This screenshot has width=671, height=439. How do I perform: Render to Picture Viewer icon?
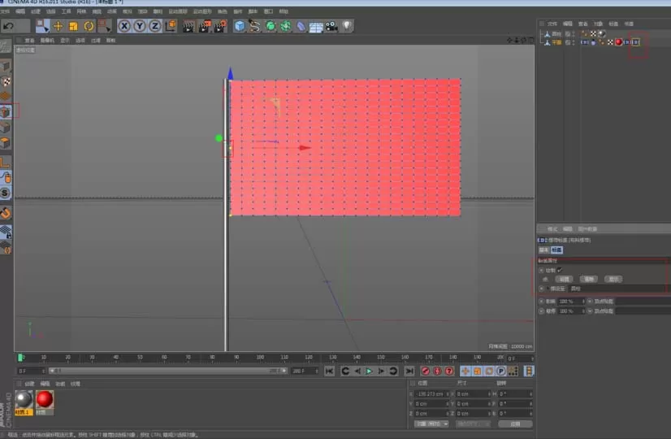pos(205,27)
